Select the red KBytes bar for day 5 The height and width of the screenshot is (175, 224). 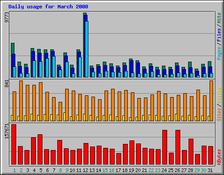click(40, 150)
